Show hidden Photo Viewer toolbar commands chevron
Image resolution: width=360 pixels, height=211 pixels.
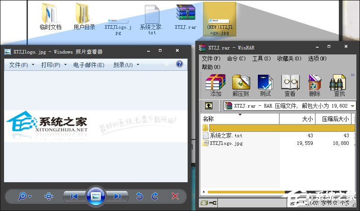point(166,64)
